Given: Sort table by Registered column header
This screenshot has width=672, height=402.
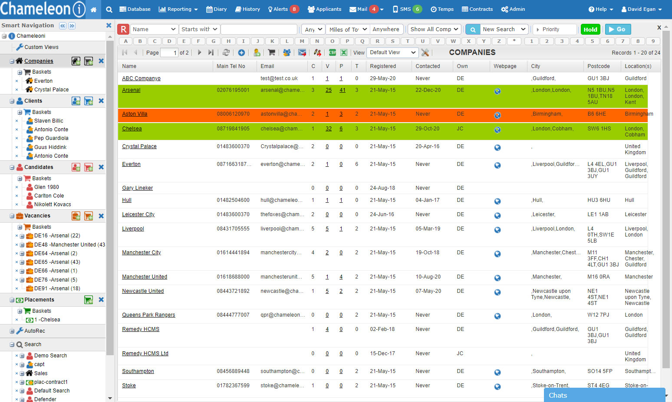Looking at the screenshot, I should coord(383,66).
